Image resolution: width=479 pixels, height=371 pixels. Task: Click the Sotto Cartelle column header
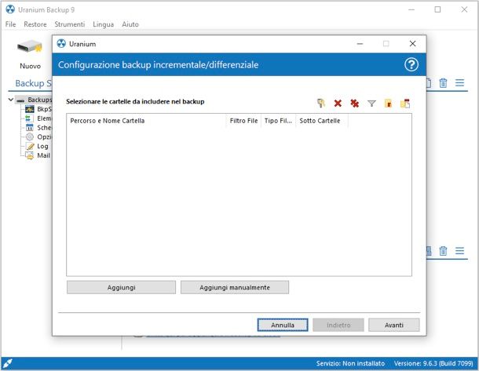point(322,121)
